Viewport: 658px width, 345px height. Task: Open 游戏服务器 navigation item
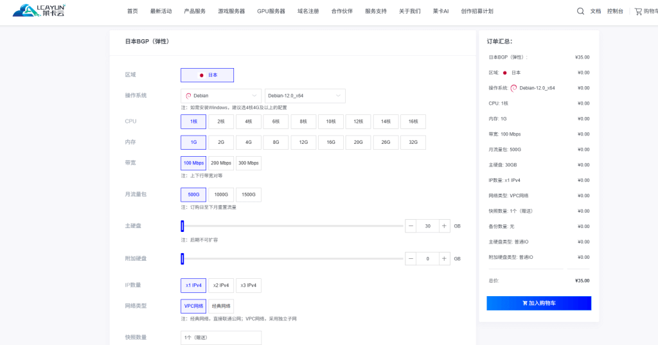click(231, 12)
